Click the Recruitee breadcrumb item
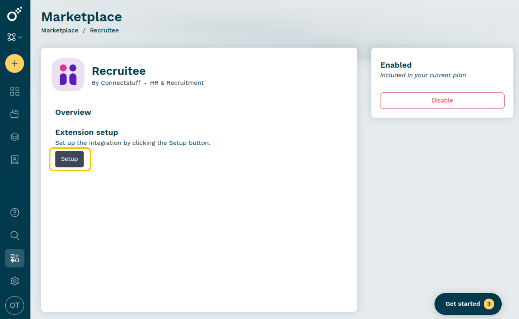The height and width of the screenshot is (319, 519). pyautogui.click(x=104, y=30)
